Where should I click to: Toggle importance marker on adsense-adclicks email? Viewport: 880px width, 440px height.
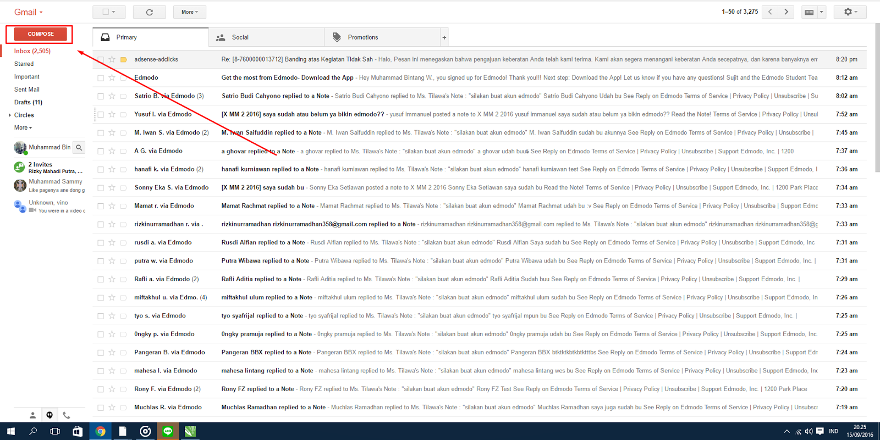(x=124, y=59)
